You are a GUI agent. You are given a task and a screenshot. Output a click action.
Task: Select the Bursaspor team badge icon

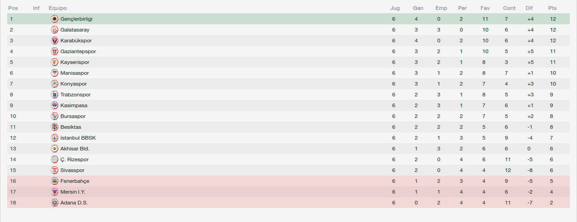(x=55, y=116)
